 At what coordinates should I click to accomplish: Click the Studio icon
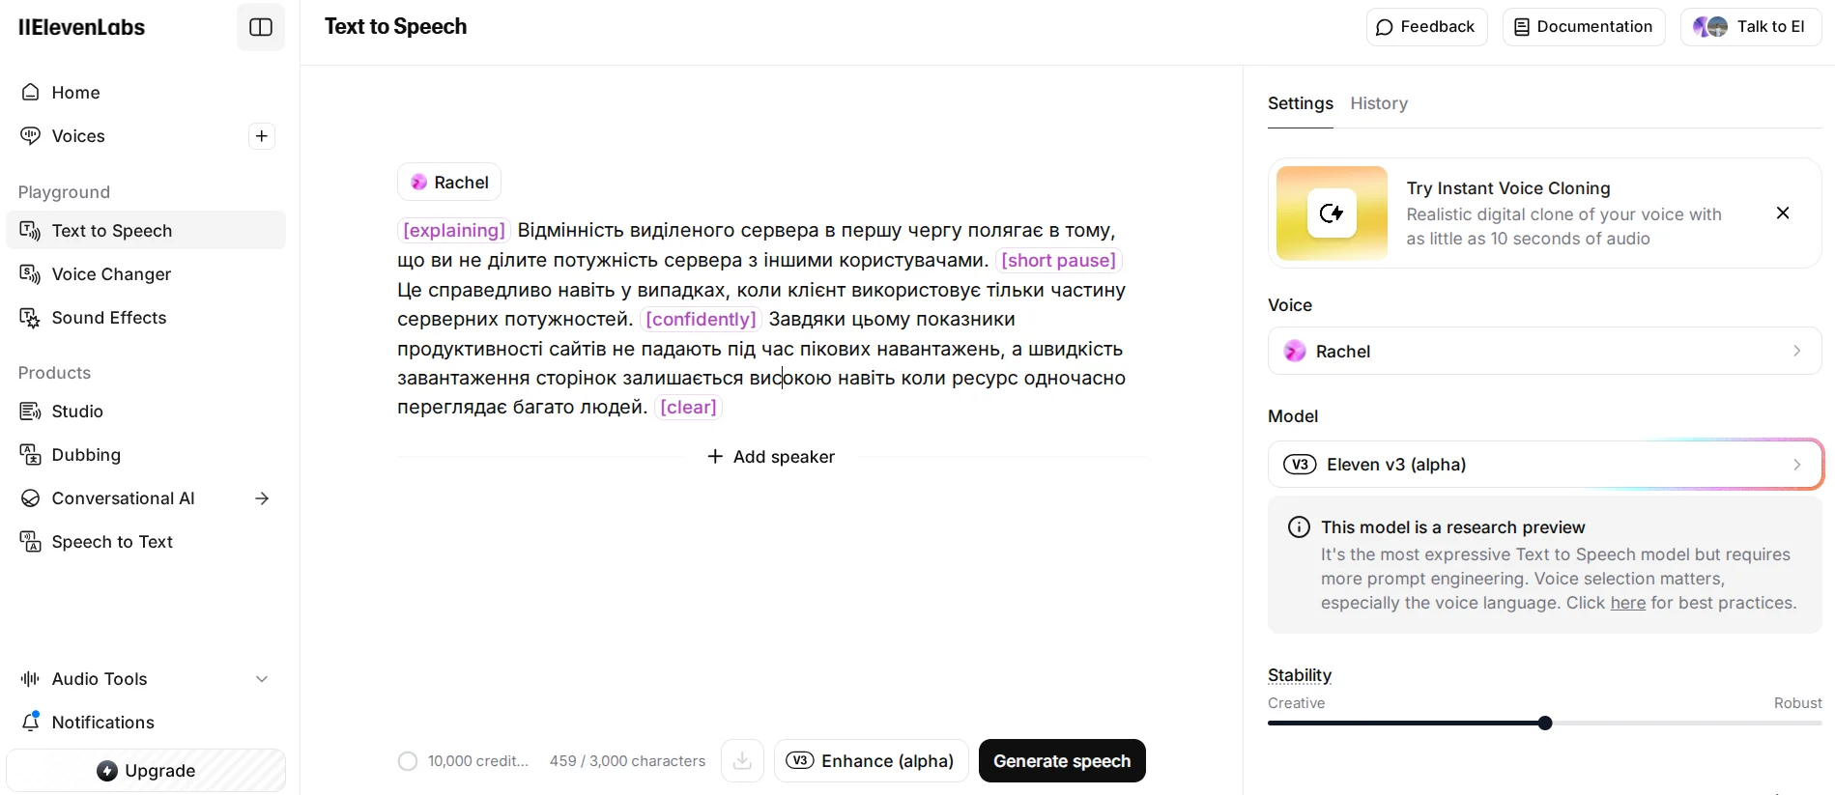(31, 412)
